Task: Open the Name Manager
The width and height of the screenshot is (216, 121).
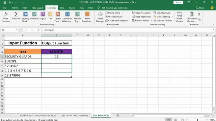Action: tap(100, 17)
